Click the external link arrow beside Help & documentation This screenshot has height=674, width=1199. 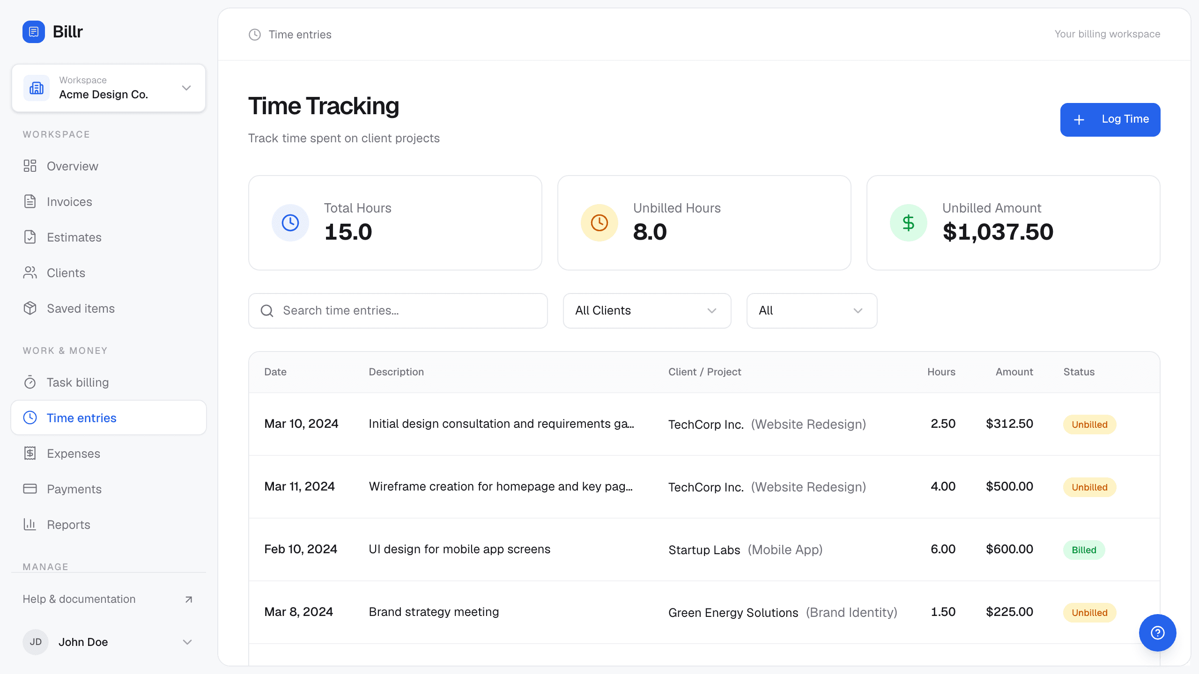[x=189, y=600]
